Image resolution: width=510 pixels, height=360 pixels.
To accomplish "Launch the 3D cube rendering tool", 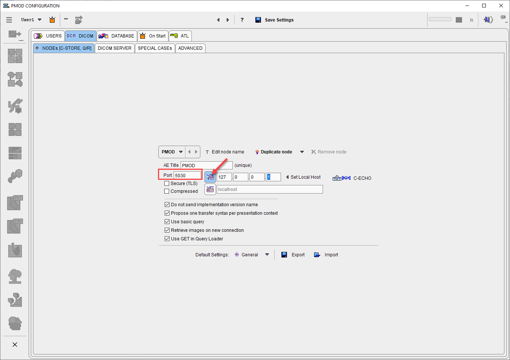I will [15, 176].
